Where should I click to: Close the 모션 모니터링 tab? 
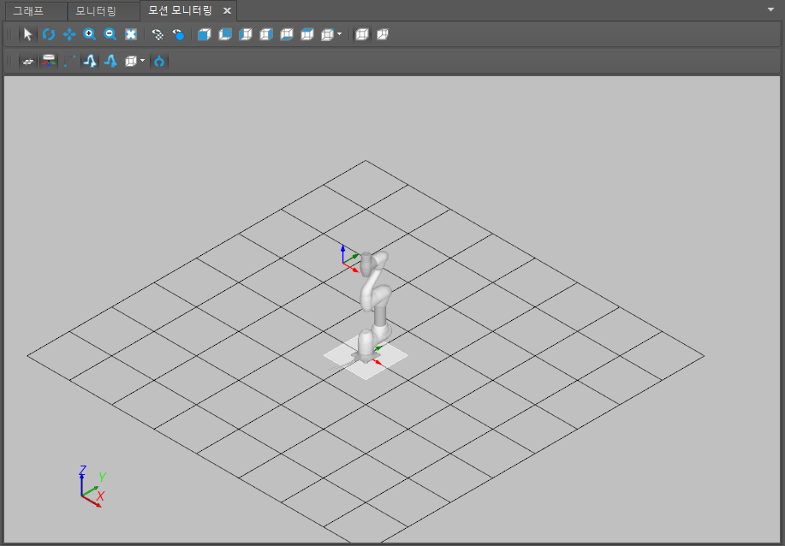(x=227, y=11)
